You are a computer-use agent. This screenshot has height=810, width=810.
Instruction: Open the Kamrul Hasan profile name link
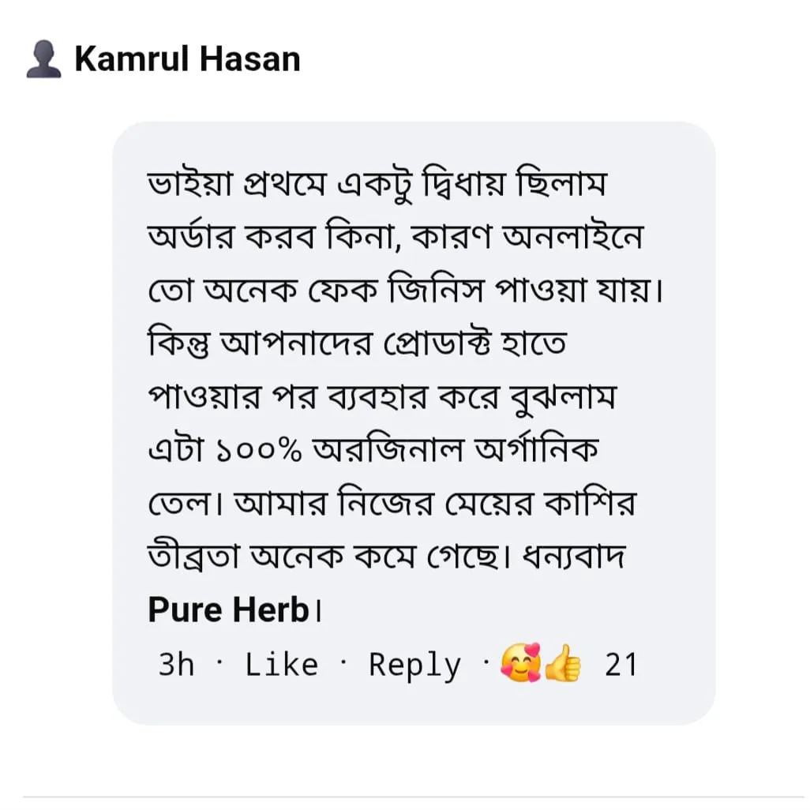point(188,59)
